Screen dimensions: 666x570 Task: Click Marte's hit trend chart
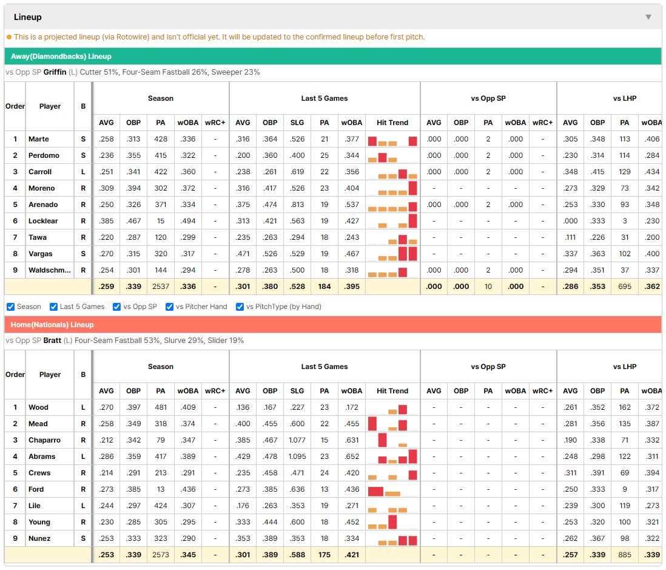tap(392, 140)
